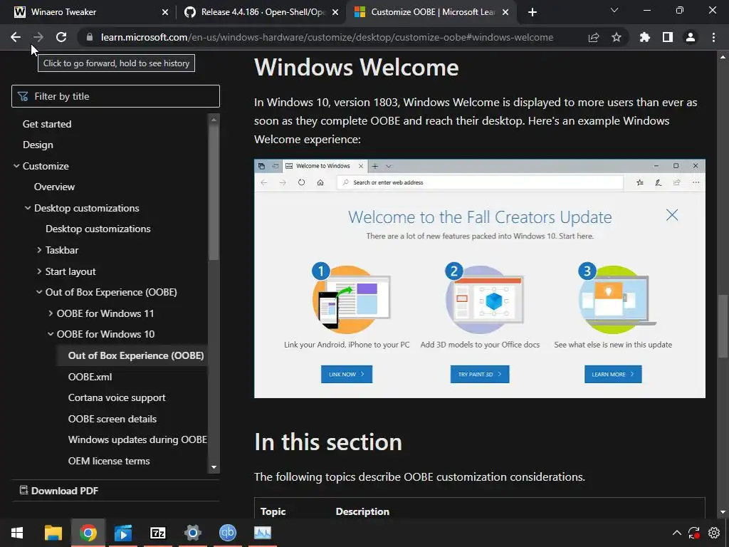Open Get started in the sidebar
This screenshot has width=729, height=547.
tap(47, 124)
